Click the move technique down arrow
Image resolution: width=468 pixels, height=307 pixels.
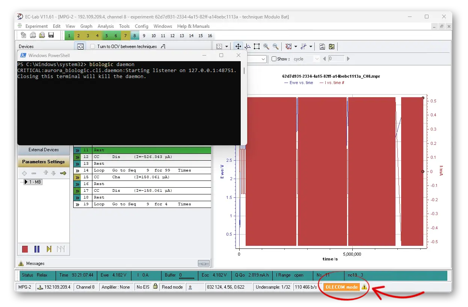click(x=53, y=173)
